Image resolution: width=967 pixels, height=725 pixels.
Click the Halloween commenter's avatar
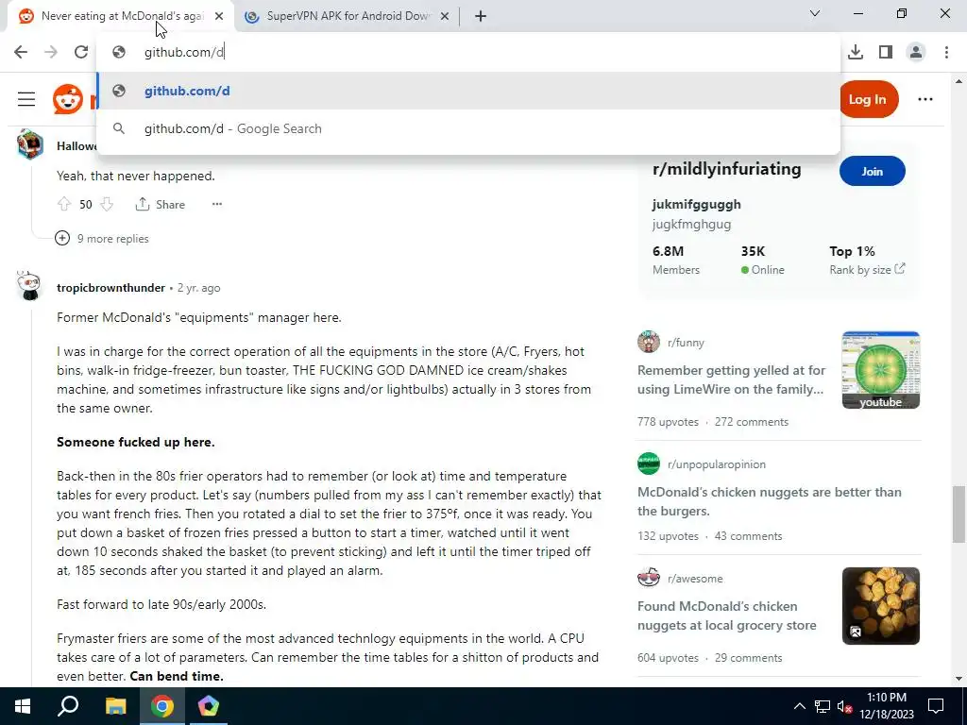coord(29,143)
